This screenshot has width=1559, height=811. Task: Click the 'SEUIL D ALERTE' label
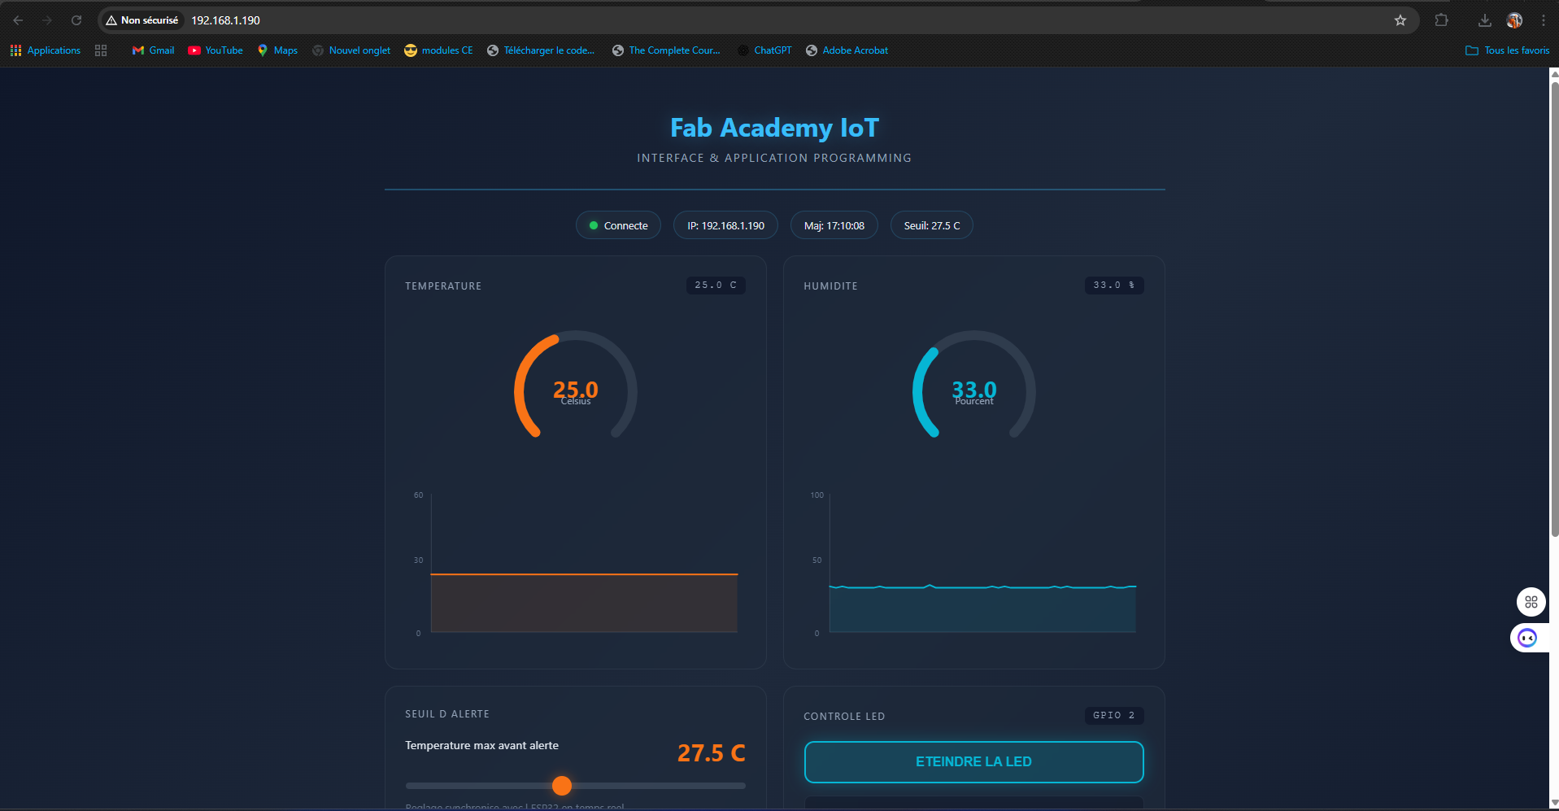pyautogui.click(x=447, y=714)
